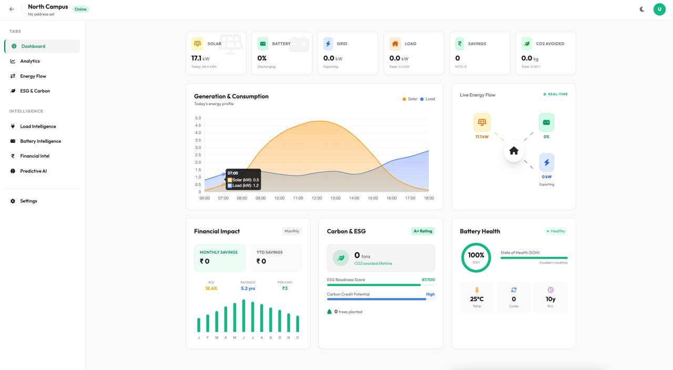Open Settings from the sidebar
Screen dimensions: 673x370
28,201
